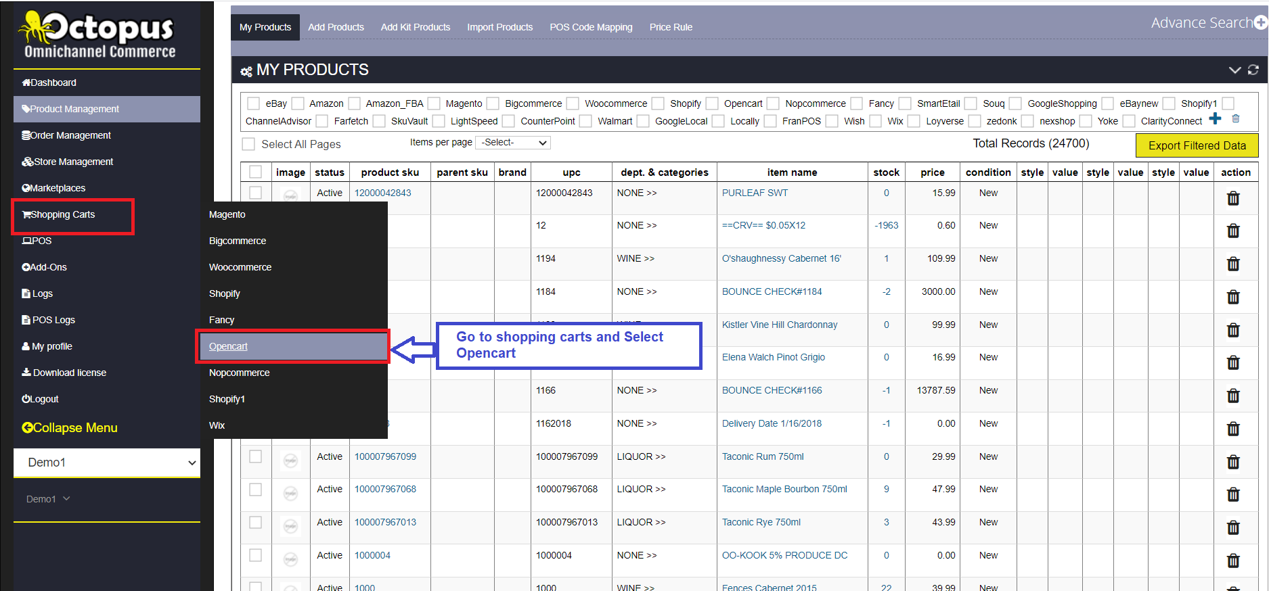This screenshot has width=1269, height=591.
Task: Click the 'Total Records (24700)' text
Action: (1031, 143)
